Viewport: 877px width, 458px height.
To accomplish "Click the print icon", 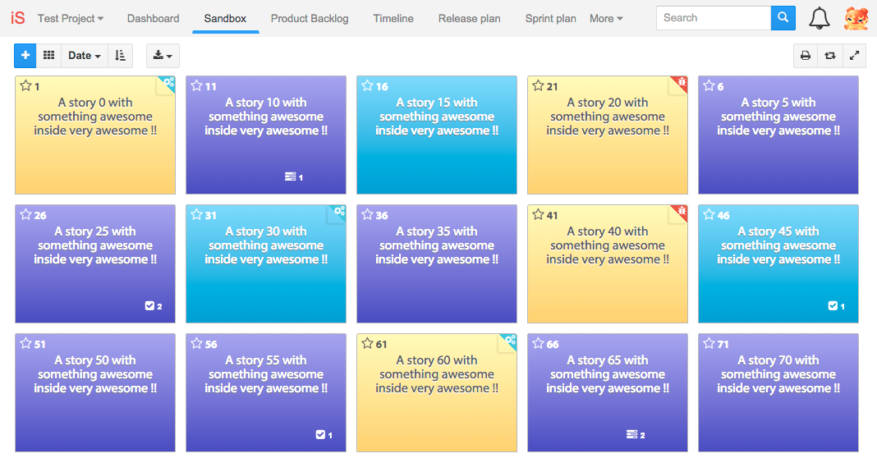I will [806, 55].
